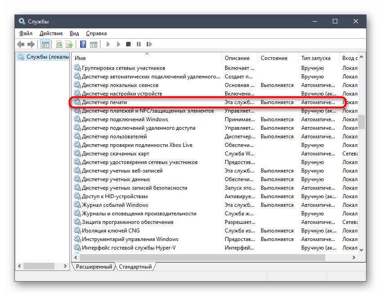
Task: Toggle the show/hide console tree icon
Action: (x=45, y=44)
